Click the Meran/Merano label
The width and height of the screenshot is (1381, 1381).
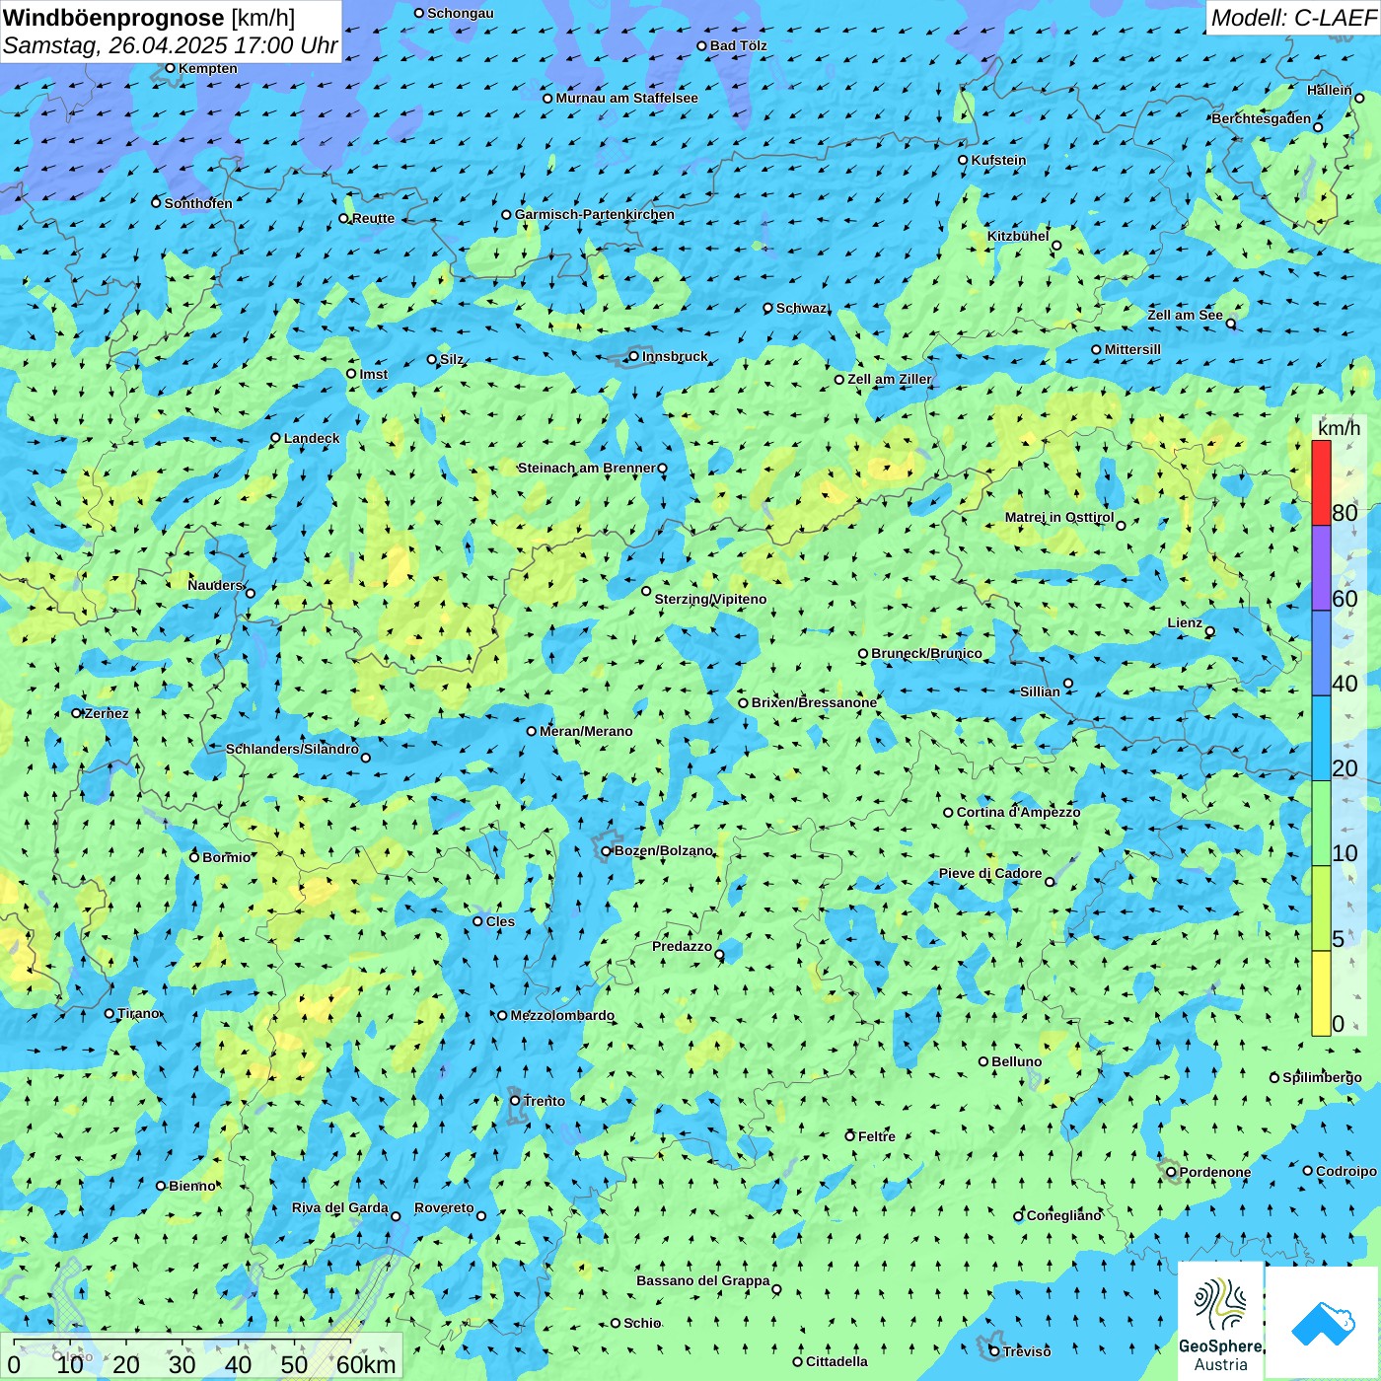587,731
